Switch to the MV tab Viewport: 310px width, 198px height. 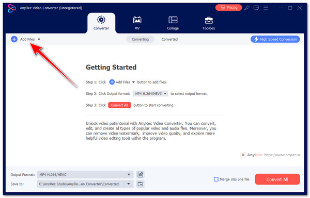(137, 23)
